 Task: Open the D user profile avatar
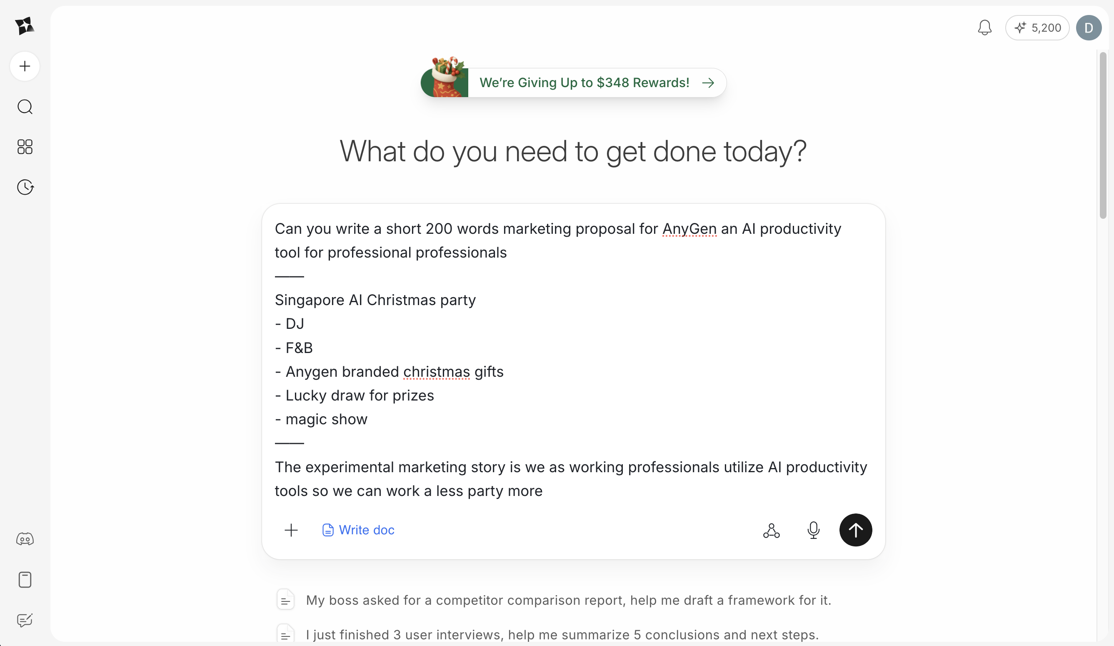1088,28
